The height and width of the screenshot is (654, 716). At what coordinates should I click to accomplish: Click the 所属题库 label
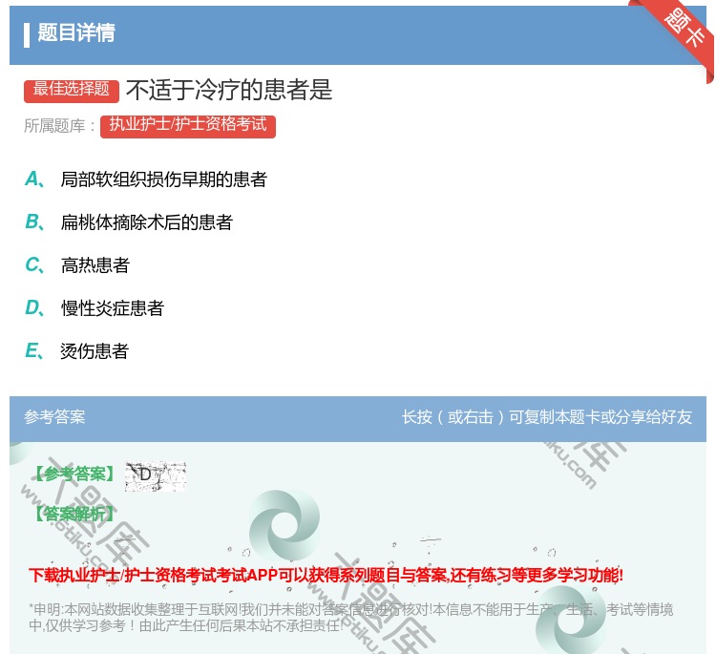[x=59, y=126]
